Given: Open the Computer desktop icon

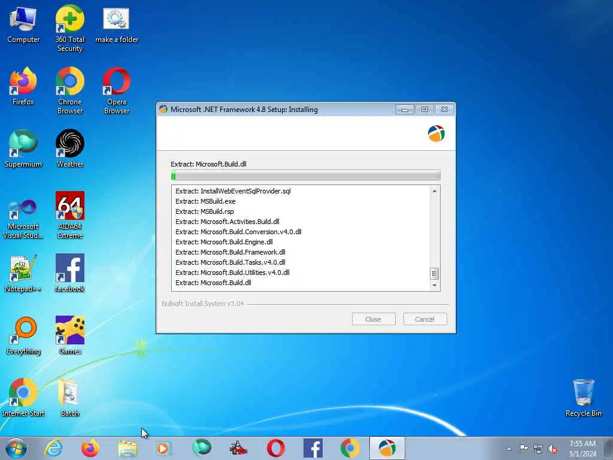Looking at the screenshot, I should point(23,24).
